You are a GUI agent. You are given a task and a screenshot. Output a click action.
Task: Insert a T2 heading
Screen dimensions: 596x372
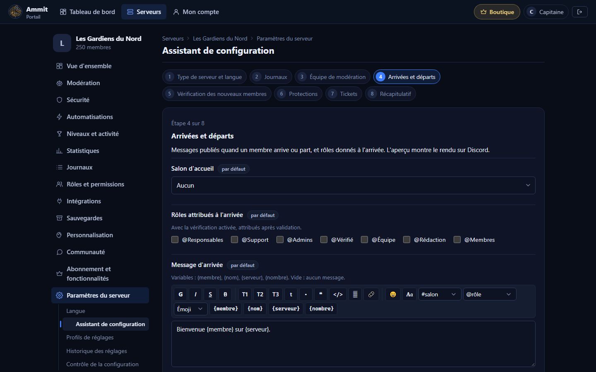pos(260,294)
